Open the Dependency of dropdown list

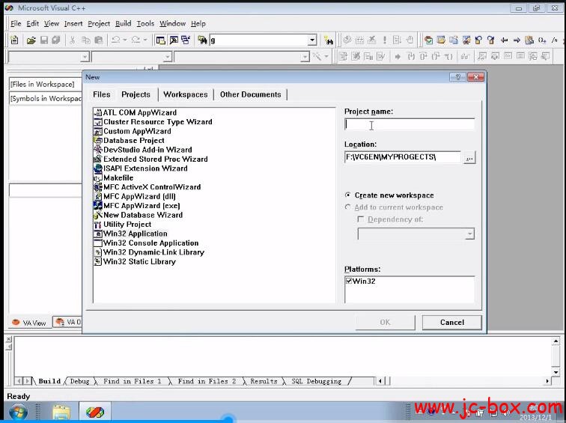click(x=469, y=234)
